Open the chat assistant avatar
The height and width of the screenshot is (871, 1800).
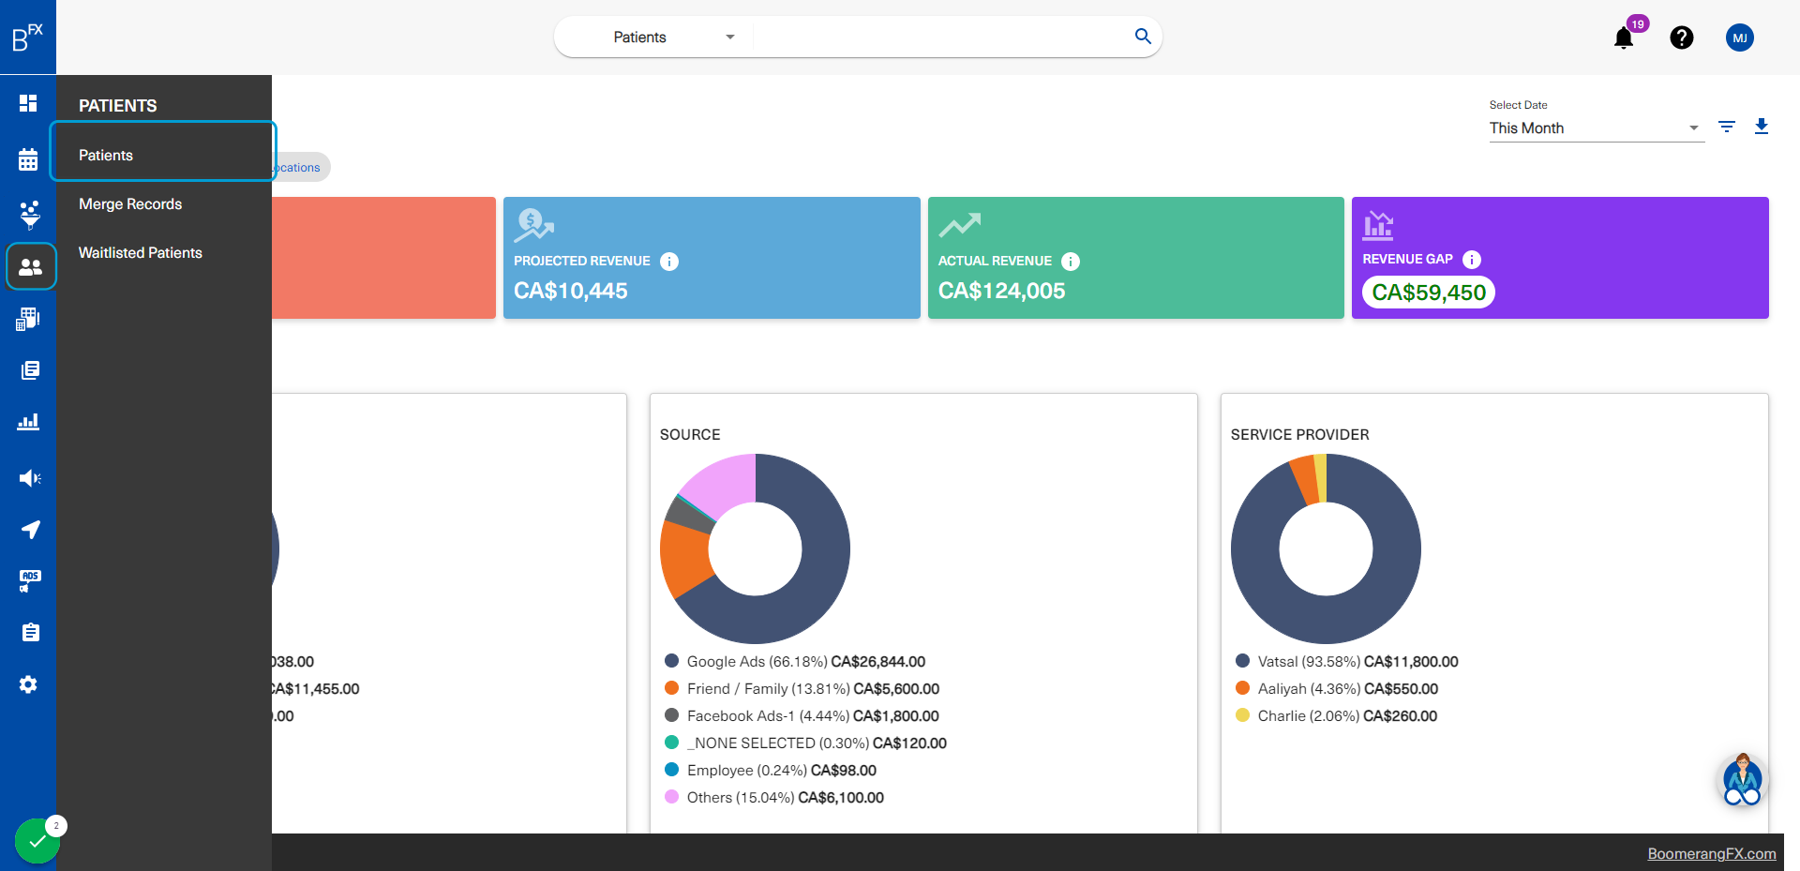coord(1743,780)
